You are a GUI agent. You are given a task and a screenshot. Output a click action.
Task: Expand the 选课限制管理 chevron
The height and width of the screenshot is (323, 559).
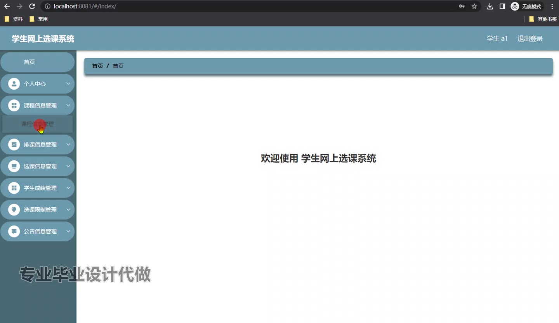(x=68, y=210)
